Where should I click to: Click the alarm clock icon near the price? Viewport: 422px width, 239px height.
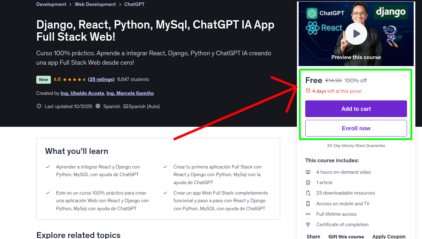(308, 90)
